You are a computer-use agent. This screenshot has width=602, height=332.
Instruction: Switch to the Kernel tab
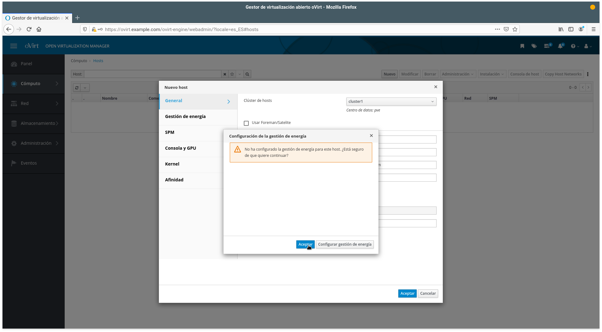[x=172, y=164]
